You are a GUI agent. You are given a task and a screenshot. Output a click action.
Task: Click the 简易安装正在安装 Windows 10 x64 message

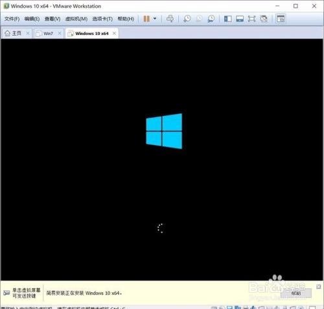click(x=84, y=293)
